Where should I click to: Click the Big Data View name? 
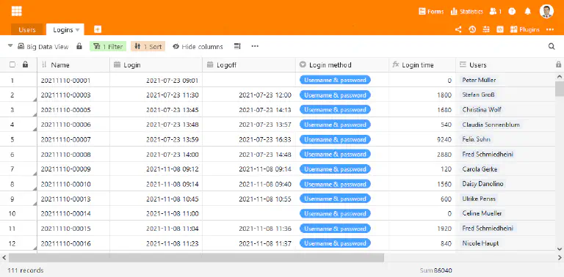(48, 47)
